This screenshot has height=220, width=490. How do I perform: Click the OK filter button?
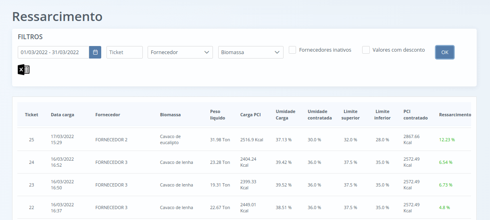pos(445,52)
